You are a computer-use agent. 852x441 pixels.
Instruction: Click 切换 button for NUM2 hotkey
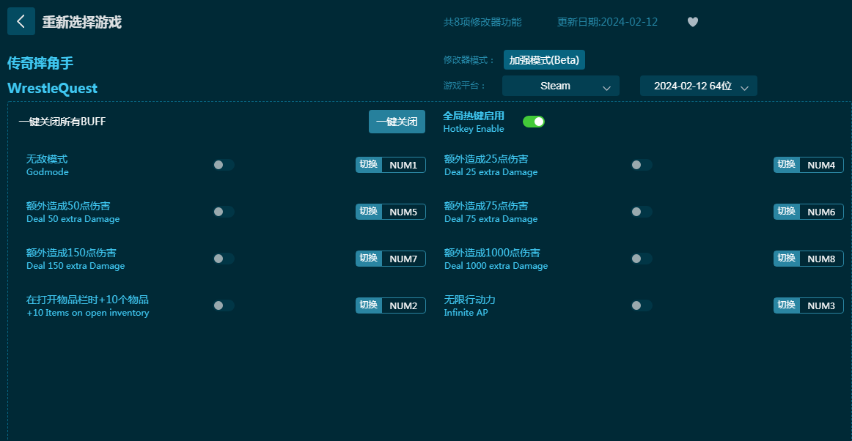[x=369, y=305]
